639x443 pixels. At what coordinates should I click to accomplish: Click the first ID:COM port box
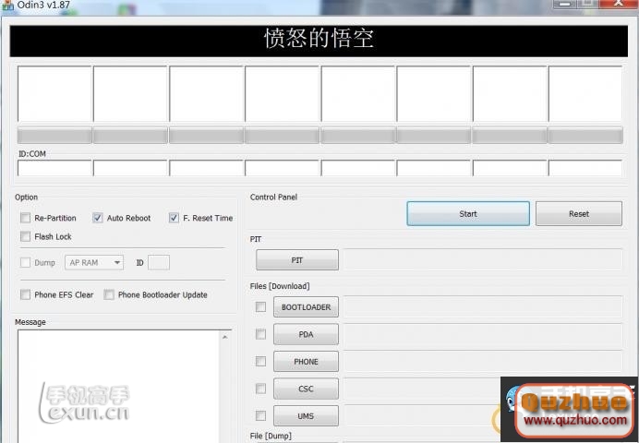(x=54, y=168)
